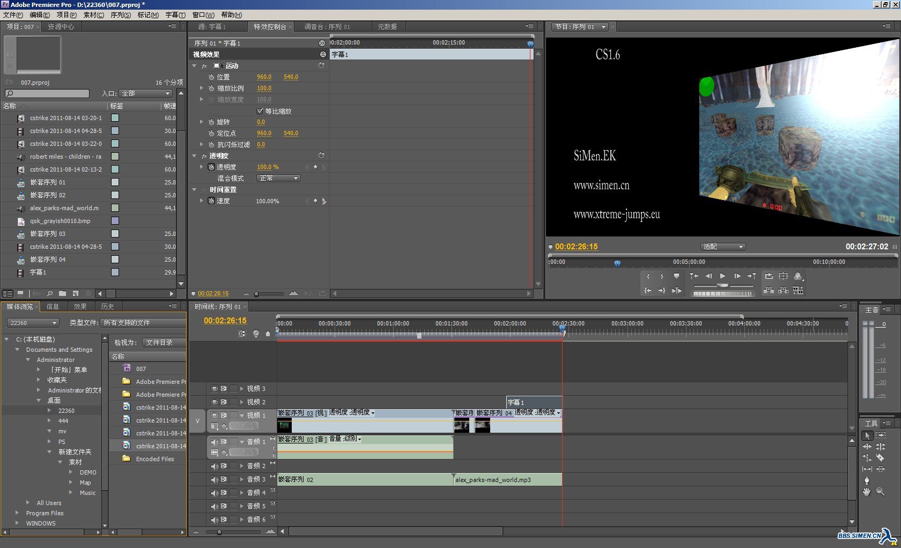
Task: Create a new bin in project panel
Action: 63,294
